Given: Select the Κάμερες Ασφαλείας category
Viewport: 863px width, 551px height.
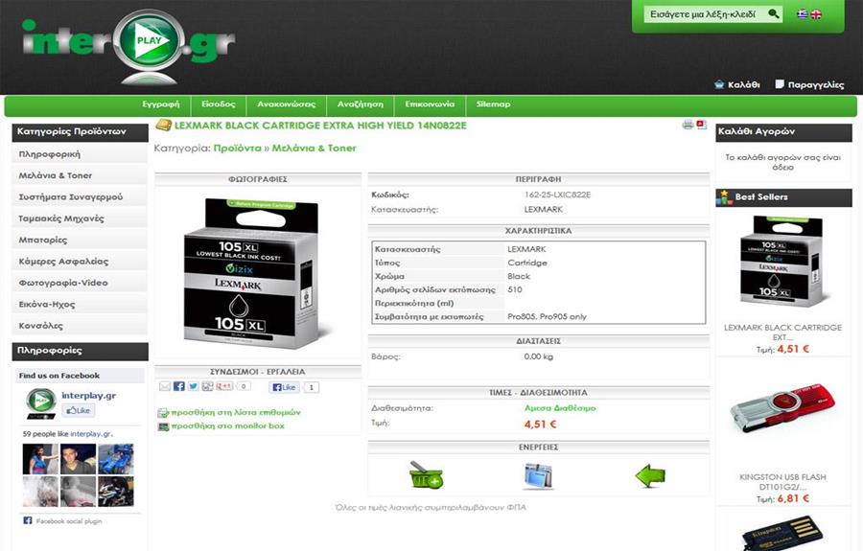Looking at the screenshot, I should [80, 262].
